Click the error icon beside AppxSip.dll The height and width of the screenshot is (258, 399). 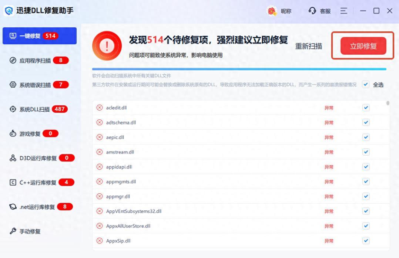[x=100, y=241]
